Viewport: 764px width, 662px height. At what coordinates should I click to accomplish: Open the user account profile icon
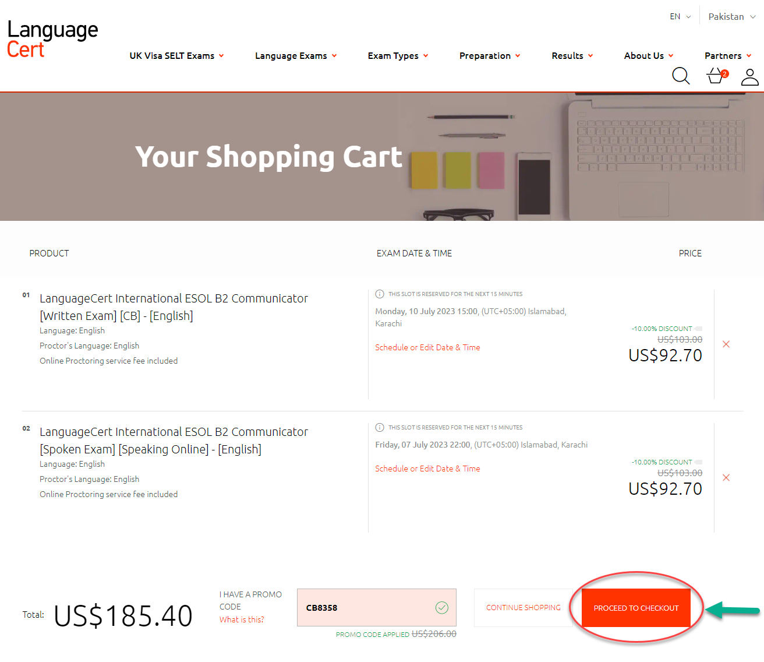tap(750, 77)
